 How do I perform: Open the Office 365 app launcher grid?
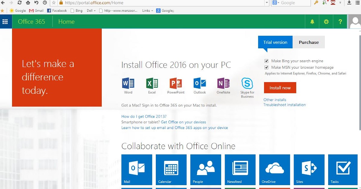(x=5, y=21)
